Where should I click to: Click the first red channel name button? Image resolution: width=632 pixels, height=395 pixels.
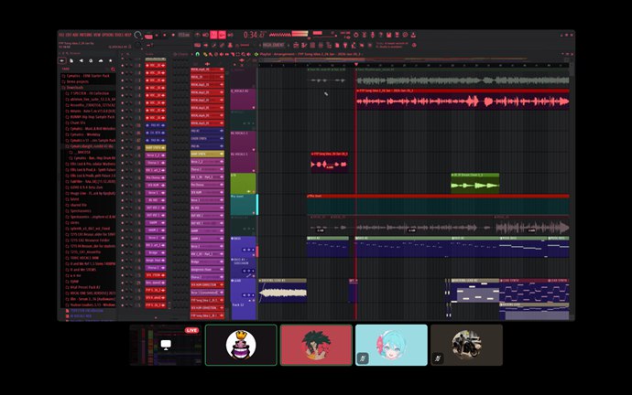click(x=155, y=67)
